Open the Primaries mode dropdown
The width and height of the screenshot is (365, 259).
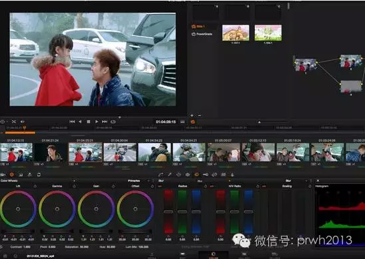coord(149,180)
